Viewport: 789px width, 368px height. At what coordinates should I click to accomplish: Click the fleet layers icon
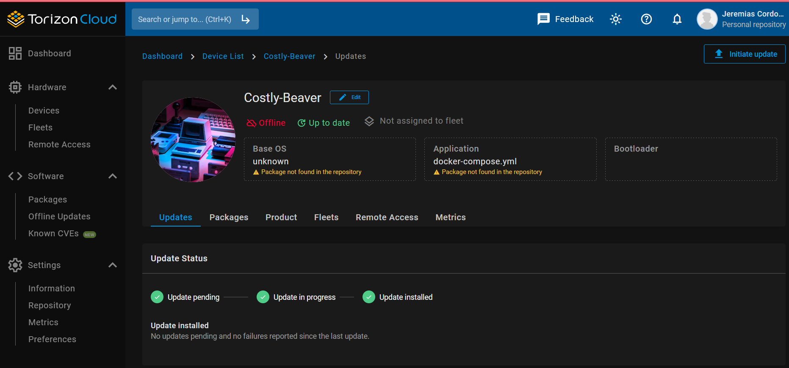[x=369, y=122]
